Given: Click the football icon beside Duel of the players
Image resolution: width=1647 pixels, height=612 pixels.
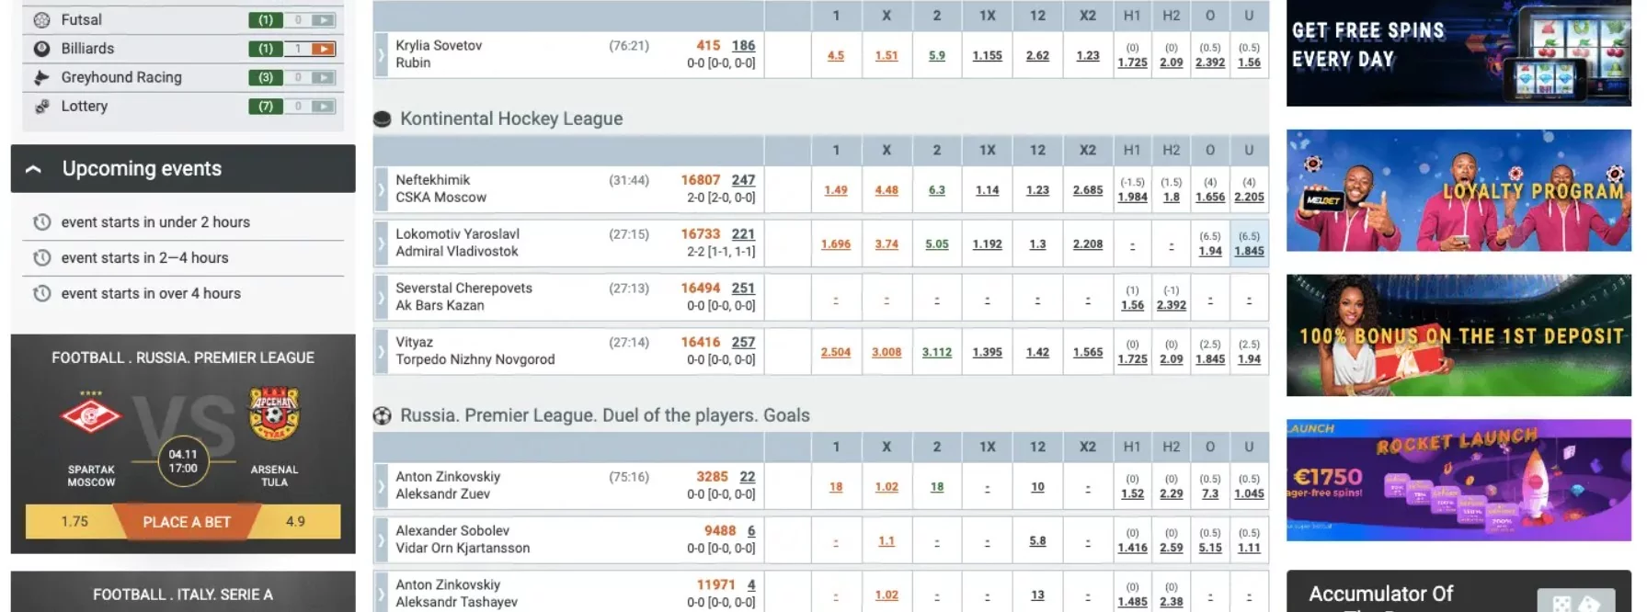Looking at the screenshot, I should point(383,415).
